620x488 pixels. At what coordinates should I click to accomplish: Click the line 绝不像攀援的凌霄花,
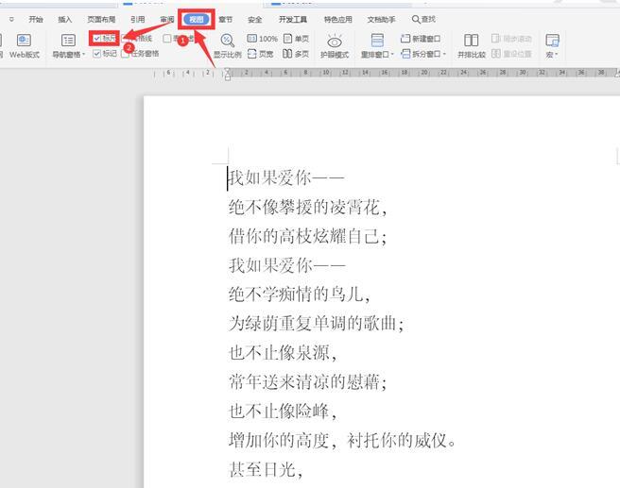[307, 208]
